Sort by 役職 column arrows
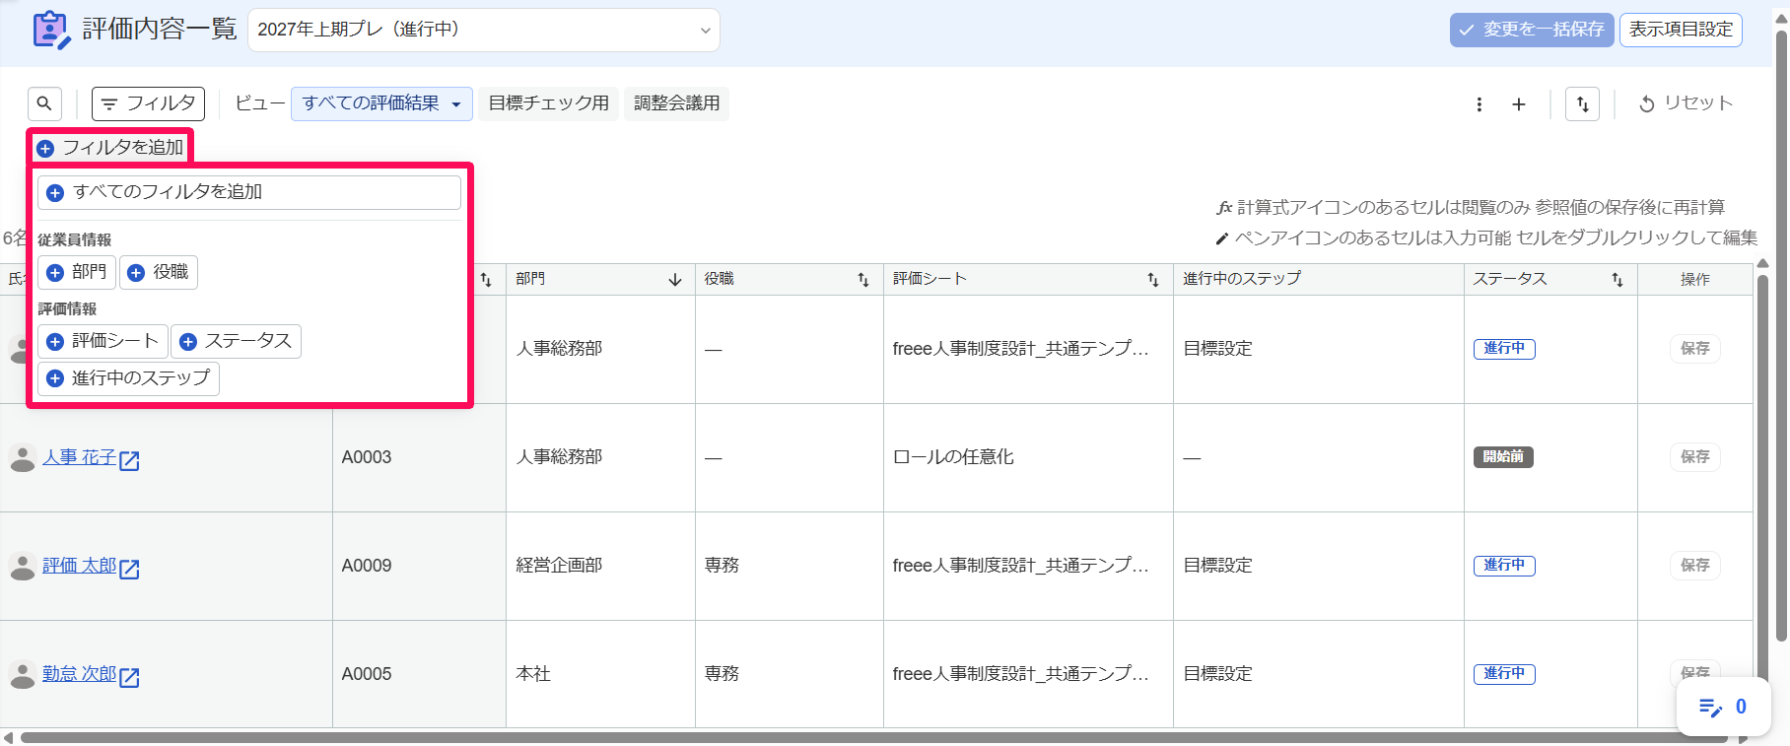Screen dimensions: 1790x746 (x=863, y=280)
